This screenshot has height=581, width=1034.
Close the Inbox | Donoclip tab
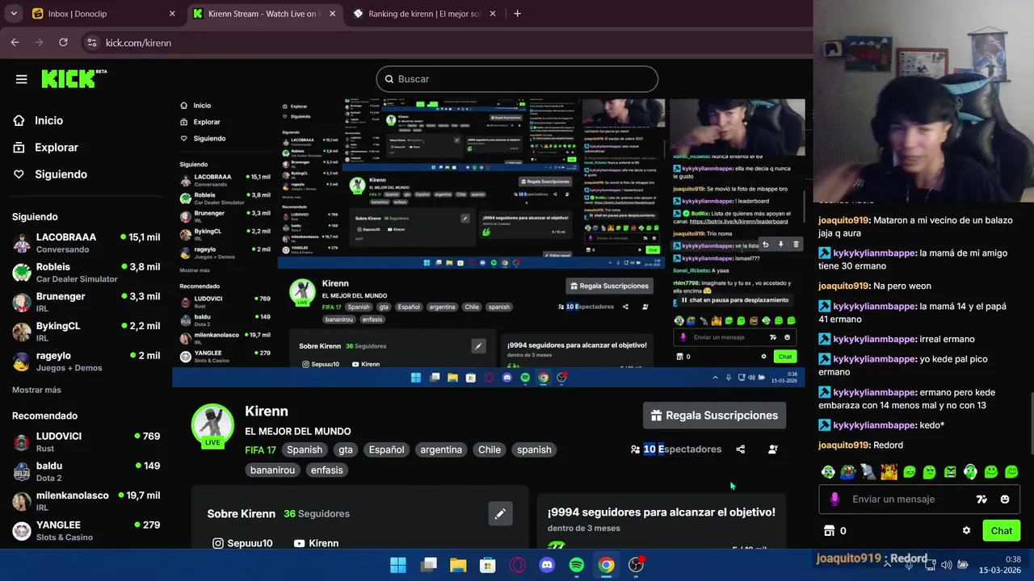[x=172, y=14]
